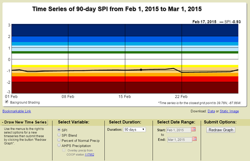Click the Feb 17, 2015 legend date
Image resolution: width=250 pixels, height=161 pixels.
pyautogui.click(x=205, y=22)
